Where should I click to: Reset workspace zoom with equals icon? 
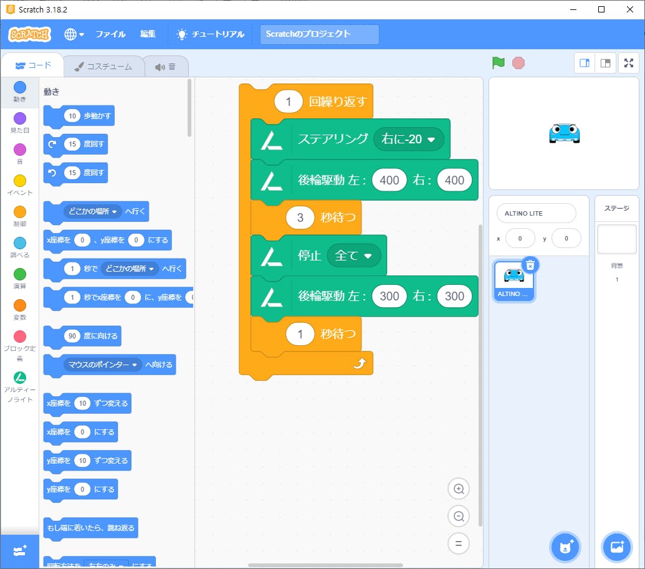click(459, 543)
